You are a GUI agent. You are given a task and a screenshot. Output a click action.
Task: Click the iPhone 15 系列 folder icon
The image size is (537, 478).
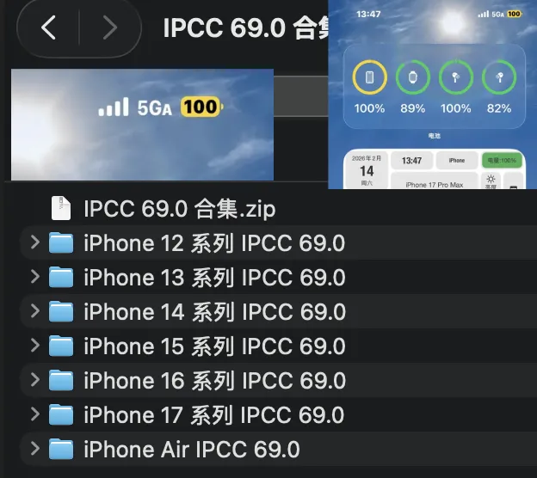(x=61, y=346)
